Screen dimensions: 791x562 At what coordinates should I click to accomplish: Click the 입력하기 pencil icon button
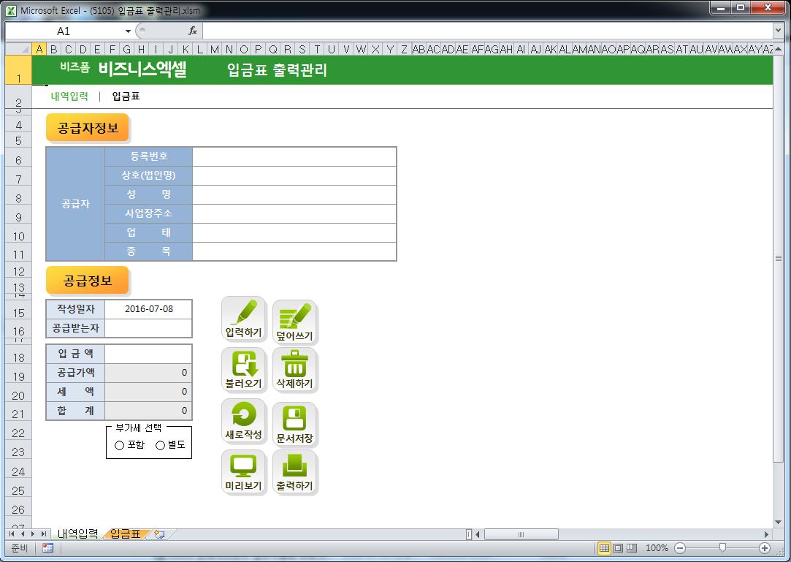point(244,319)
